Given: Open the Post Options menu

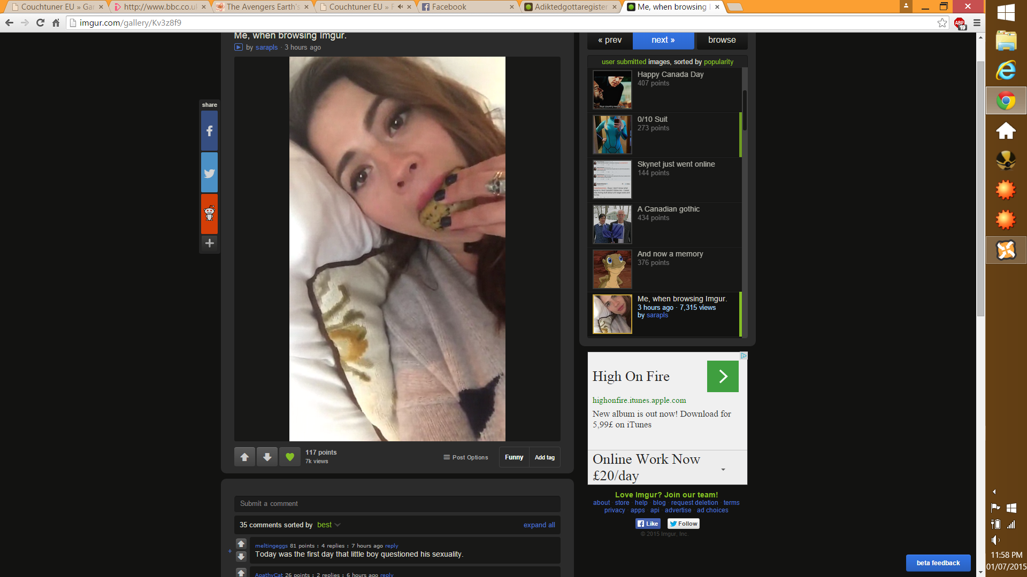Looking at the screenshot, I should 465,457.
